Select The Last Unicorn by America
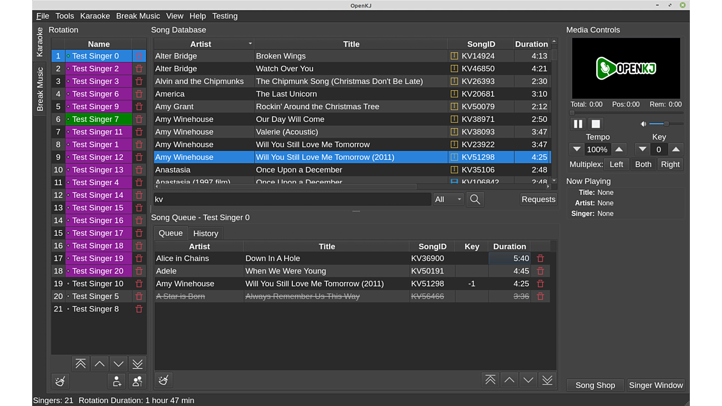Screen dimensions: 722x406 pos(352,94)
